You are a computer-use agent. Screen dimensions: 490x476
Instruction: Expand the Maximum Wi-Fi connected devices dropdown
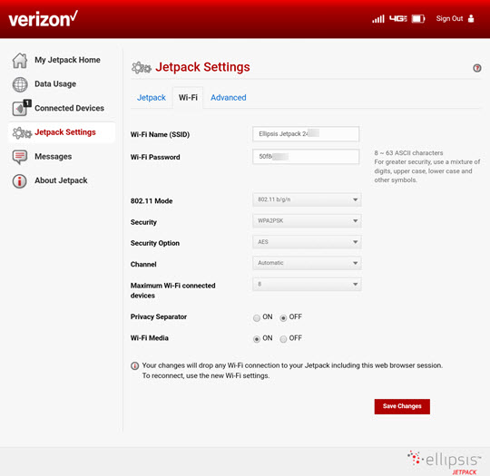click(x=307, y=284)
